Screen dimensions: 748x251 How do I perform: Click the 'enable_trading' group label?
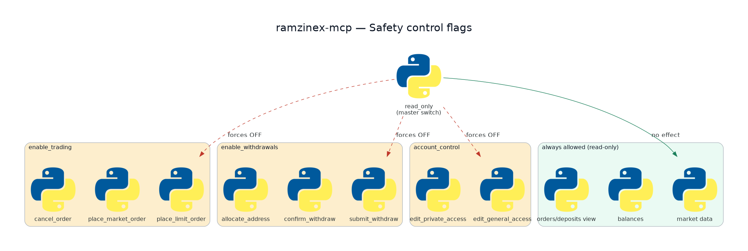point(50,147)
